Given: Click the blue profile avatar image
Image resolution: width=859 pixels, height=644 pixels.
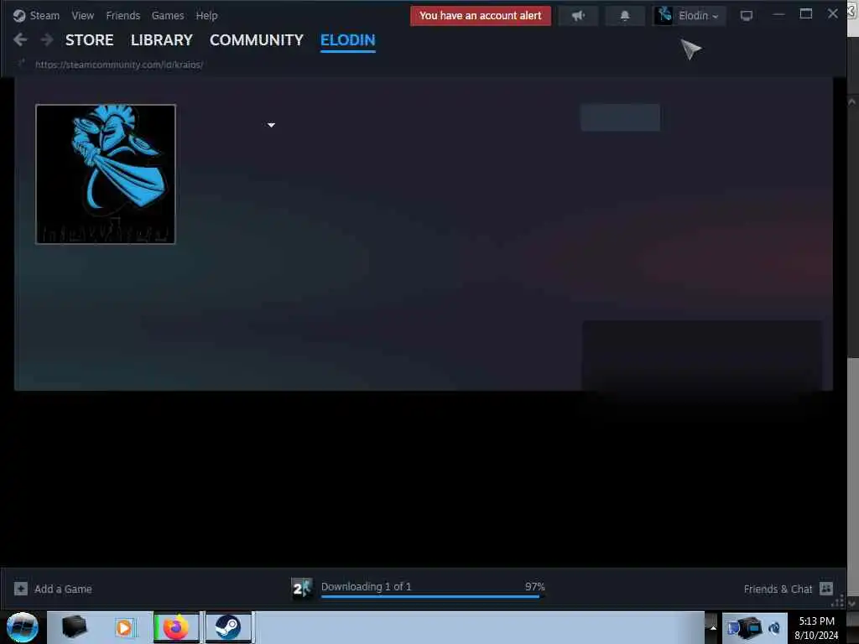Looking at the screenshot, I should (106, 174).
